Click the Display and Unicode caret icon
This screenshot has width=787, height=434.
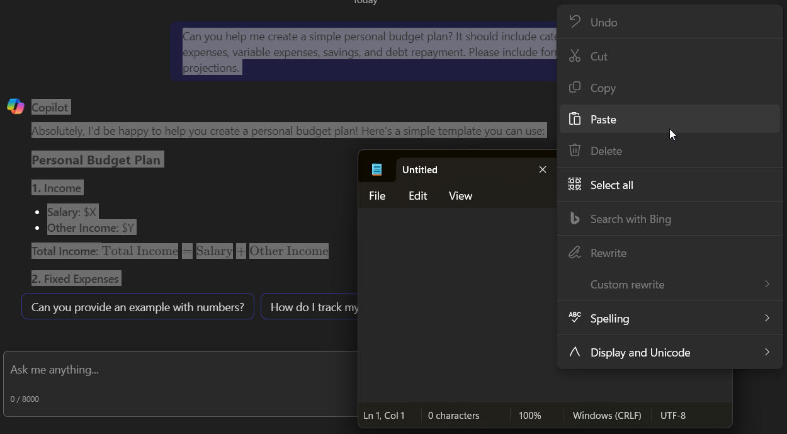[x=574, y=352]
